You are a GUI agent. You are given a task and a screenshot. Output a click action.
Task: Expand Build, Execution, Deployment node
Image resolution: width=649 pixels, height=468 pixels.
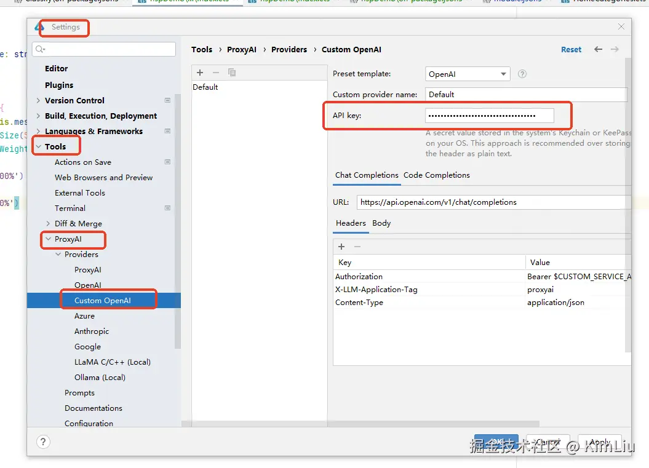click(x=38, y=116)
